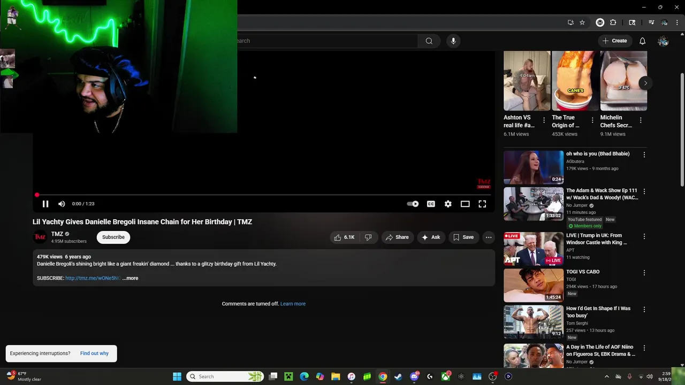Screen dimensions: 685x385
Task: Pause the YouTube video
Action: (45, 204)
